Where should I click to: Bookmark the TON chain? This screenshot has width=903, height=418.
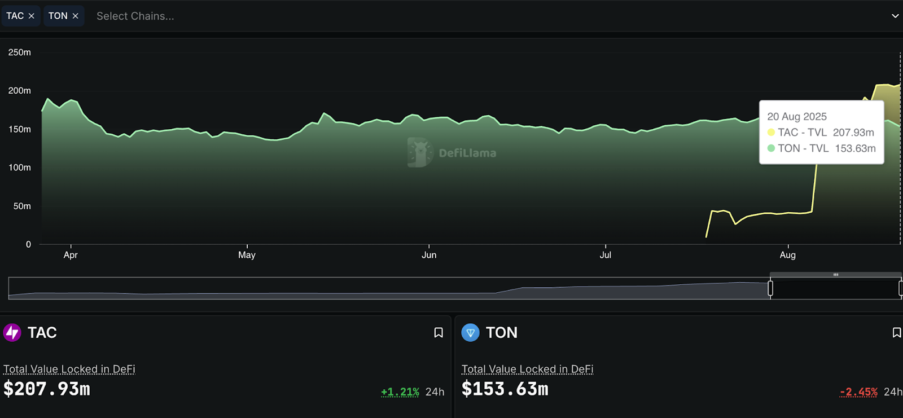(x=896, y=333)
